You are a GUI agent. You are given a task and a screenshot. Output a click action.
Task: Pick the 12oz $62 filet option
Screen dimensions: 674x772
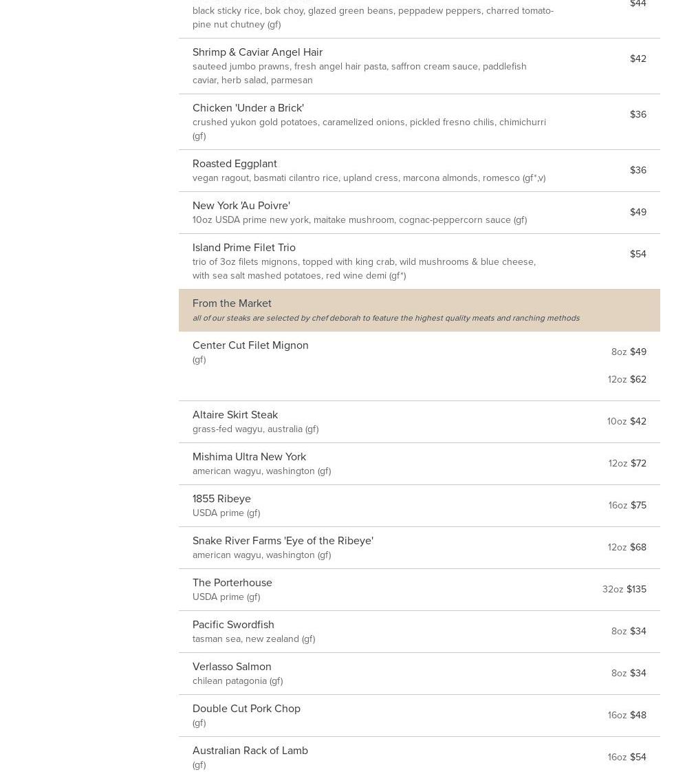click(x=627, y=380)
